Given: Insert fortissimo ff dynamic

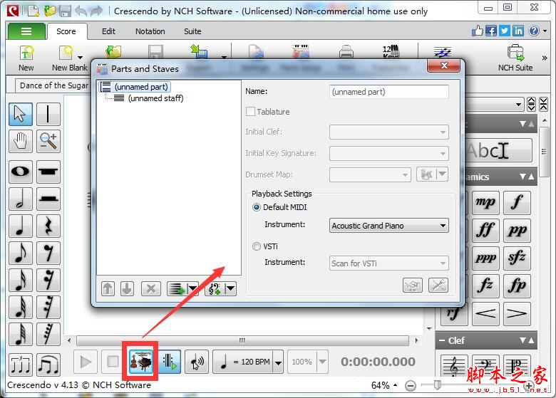Looking at the screenshot, I should (x=485, y=230).
